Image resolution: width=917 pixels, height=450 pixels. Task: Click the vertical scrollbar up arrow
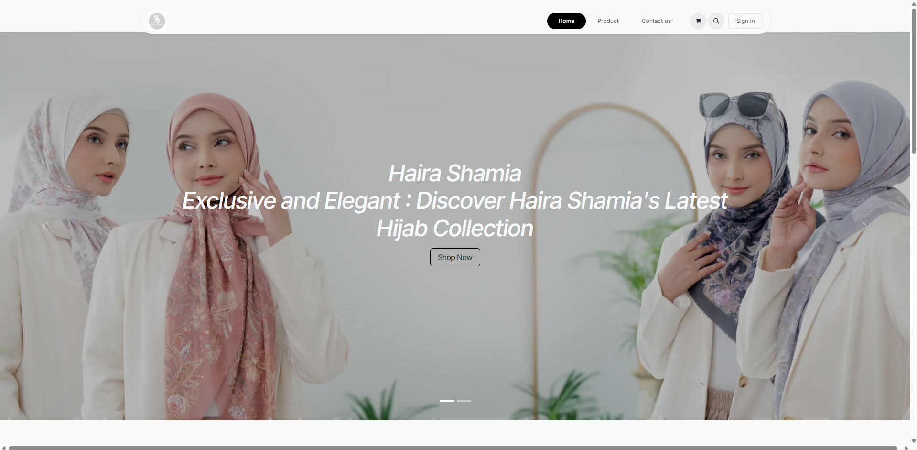[x=914, y=3]
